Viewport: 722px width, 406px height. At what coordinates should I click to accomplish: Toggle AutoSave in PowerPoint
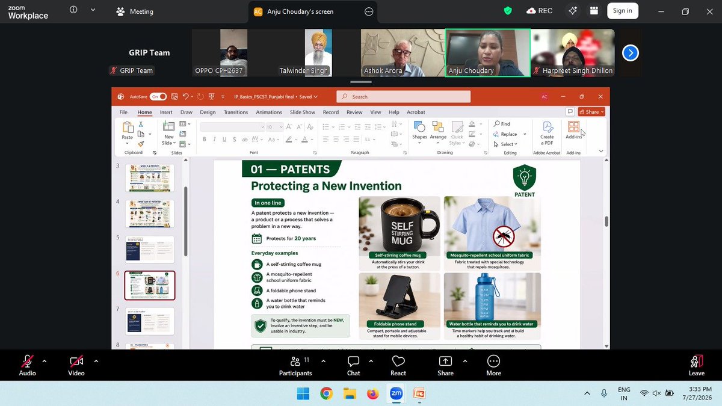[158, 96]
